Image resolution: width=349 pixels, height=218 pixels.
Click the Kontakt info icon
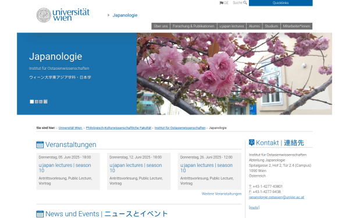(251, 142)
